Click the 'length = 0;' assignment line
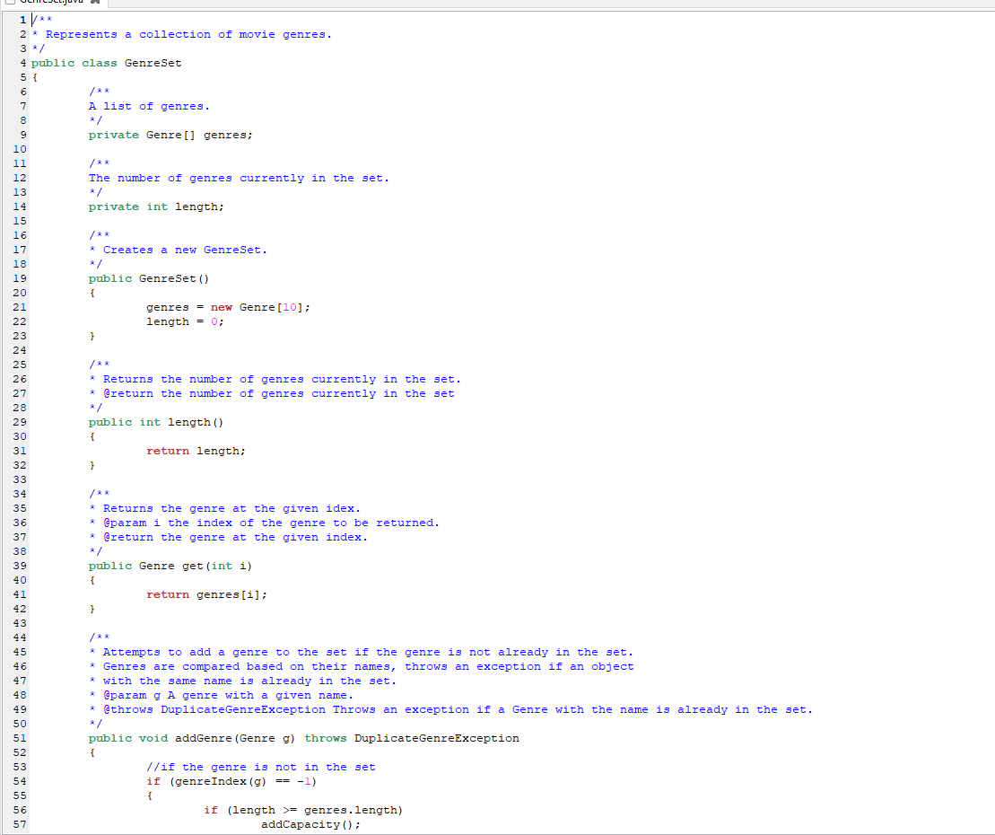This screenshot has width=995, height=835. coord(186,321)
